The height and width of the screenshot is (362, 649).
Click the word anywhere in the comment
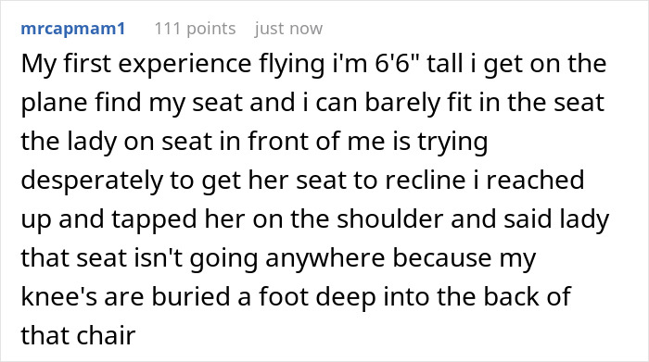point(325,258)
